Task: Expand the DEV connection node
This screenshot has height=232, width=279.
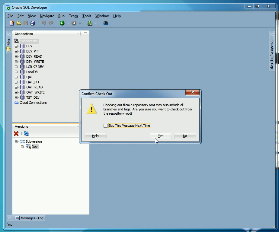Action: (x=16, y=46)
